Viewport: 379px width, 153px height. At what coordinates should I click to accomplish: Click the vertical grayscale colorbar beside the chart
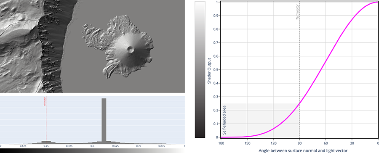point(200,69)
